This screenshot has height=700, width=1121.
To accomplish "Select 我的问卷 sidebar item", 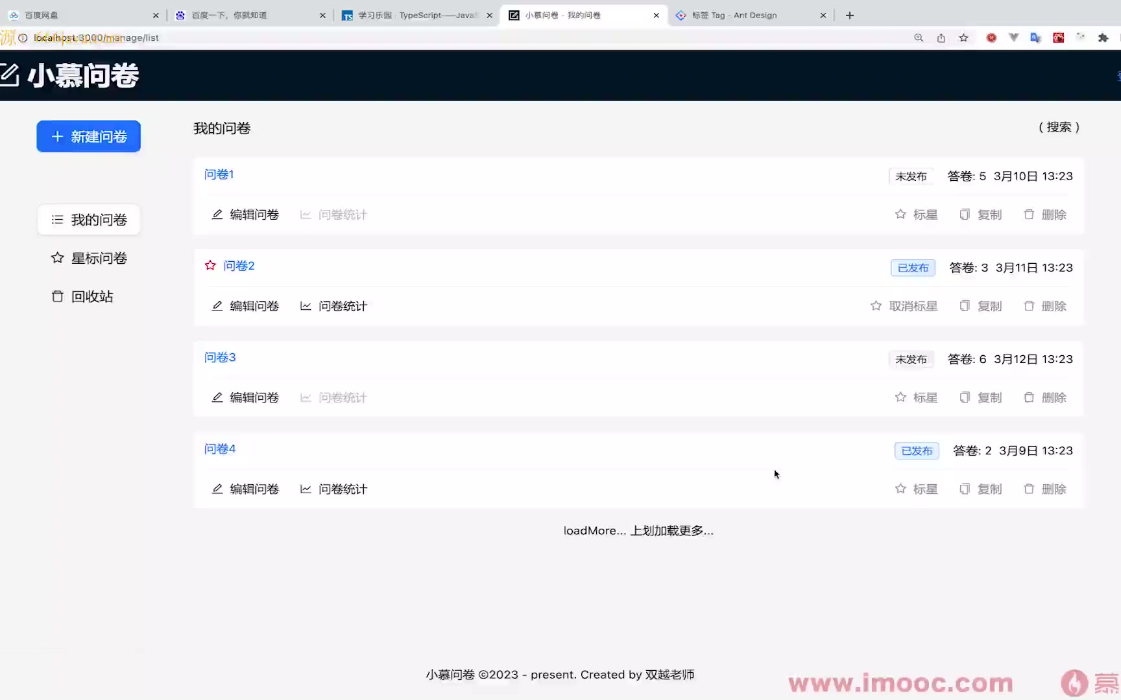I will (x=89, y=220).
